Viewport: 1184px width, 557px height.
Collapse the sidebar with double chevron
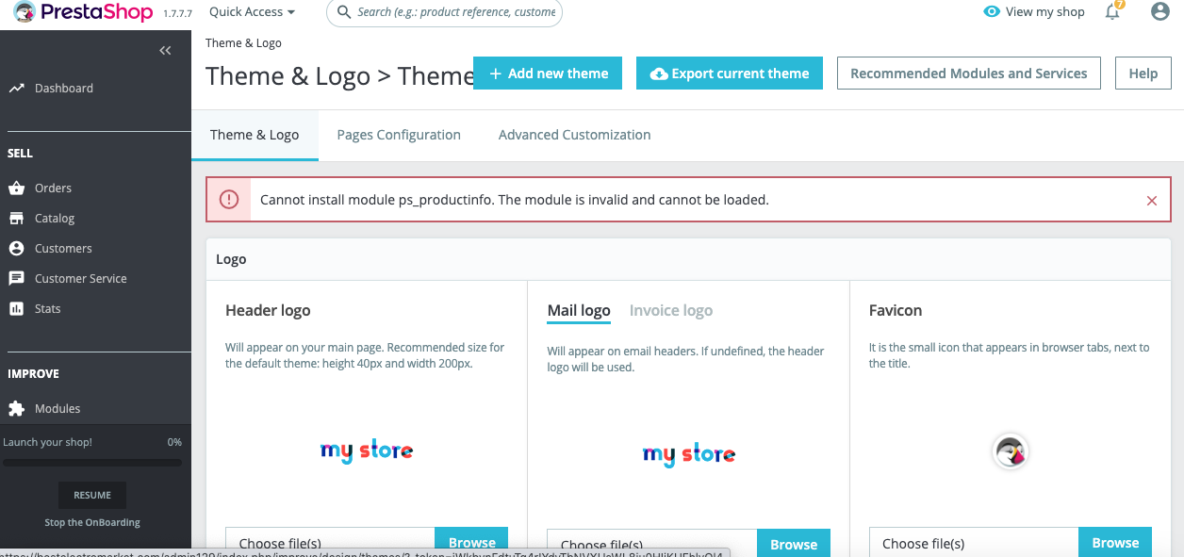165,51
